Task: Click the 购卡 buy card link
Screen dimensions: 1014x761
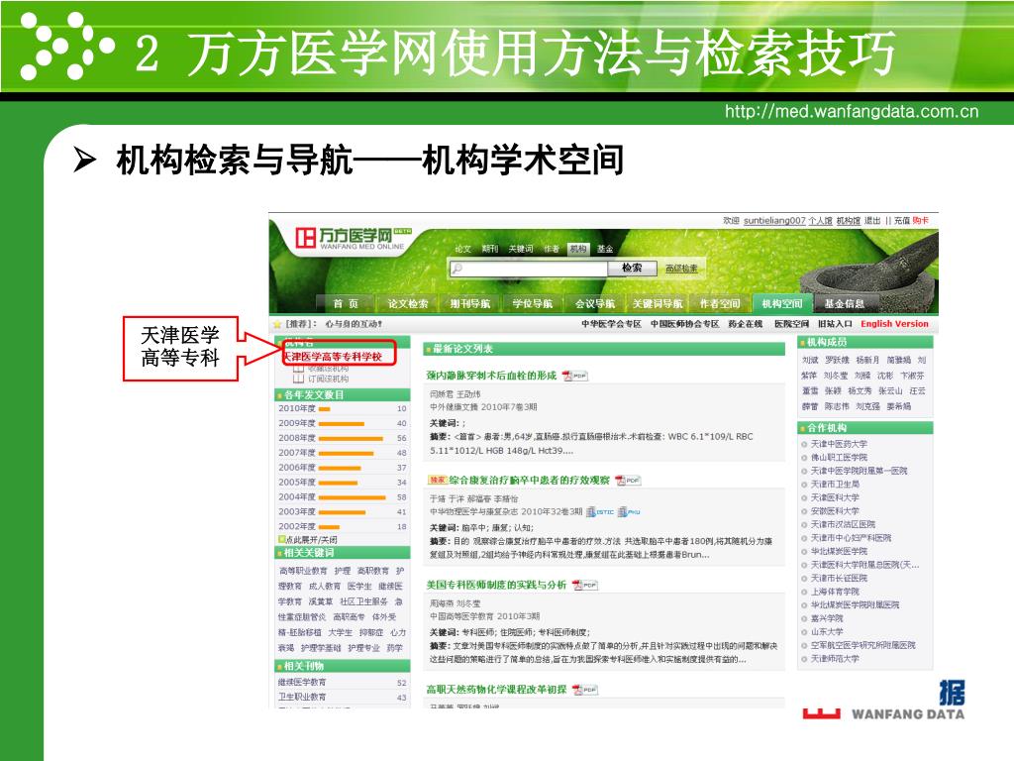Action: click(921, 221)
